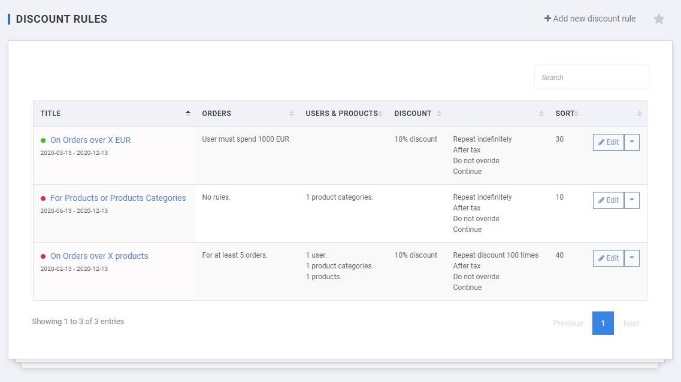Open dropdown arrow for On Orders over X products
Image resolution: width=681 pixels, height=382 pixels.
click(632, 258)
